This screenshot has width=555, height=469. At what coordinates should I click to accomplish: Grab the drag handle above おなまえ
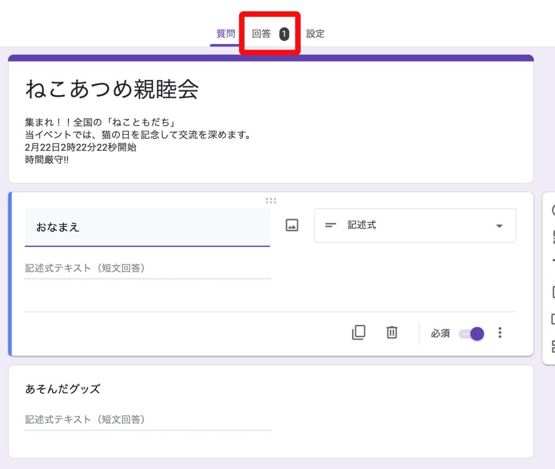pos(271,200)
